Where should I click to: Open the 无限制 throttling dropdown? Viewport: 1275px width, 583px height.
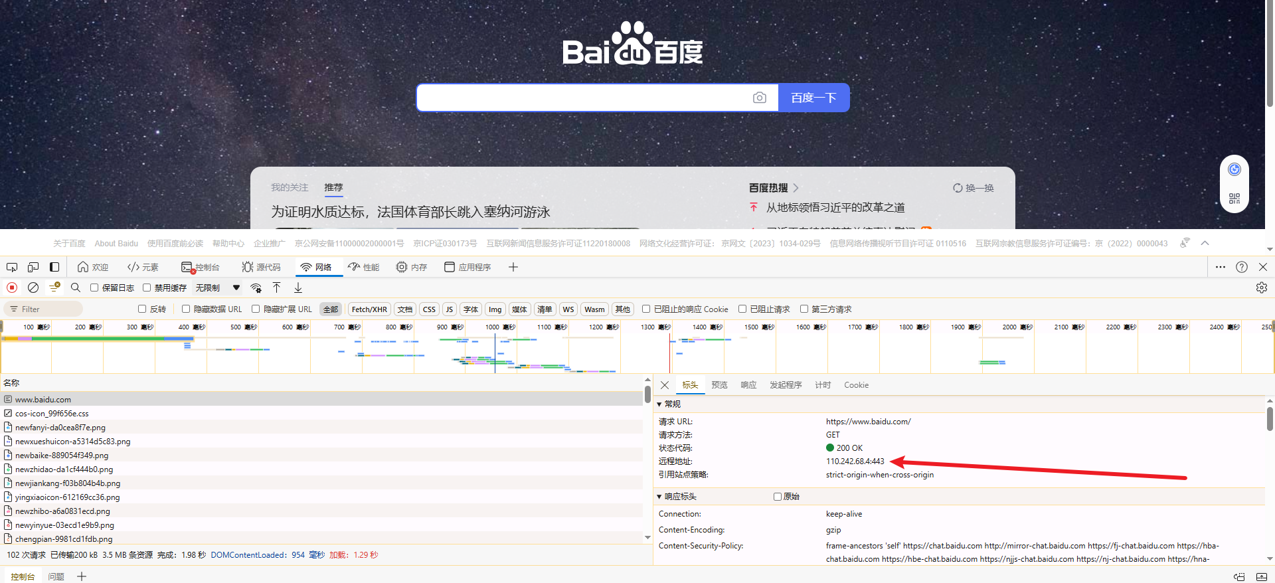[218, 288]
